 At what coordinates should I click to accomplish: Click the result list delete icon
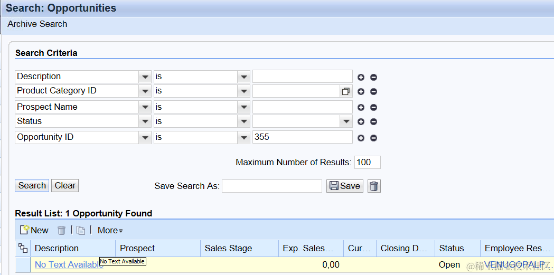[61, 230]
